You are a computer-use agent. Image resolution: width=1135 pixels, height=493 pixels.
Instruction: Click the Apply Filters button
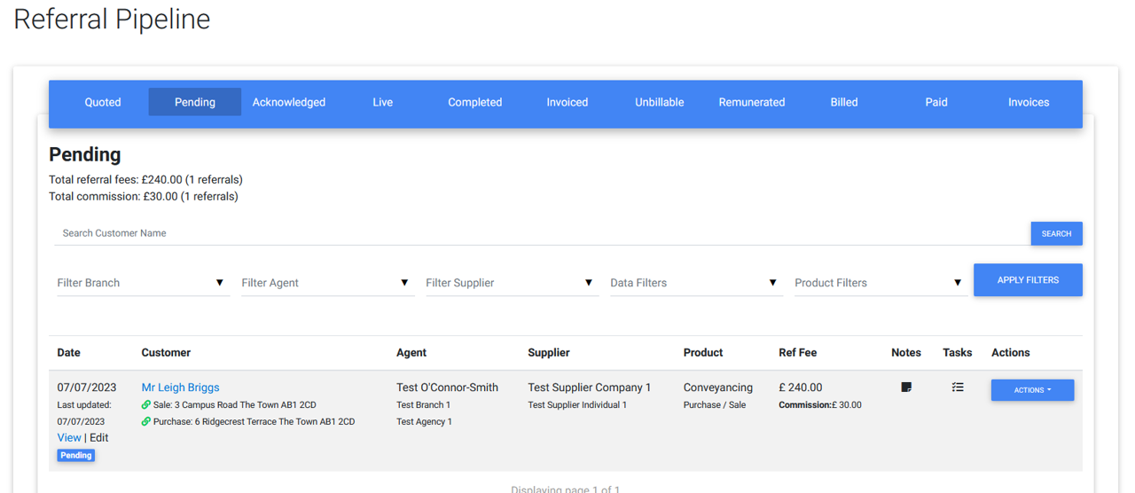click(x=1028, y=280)
